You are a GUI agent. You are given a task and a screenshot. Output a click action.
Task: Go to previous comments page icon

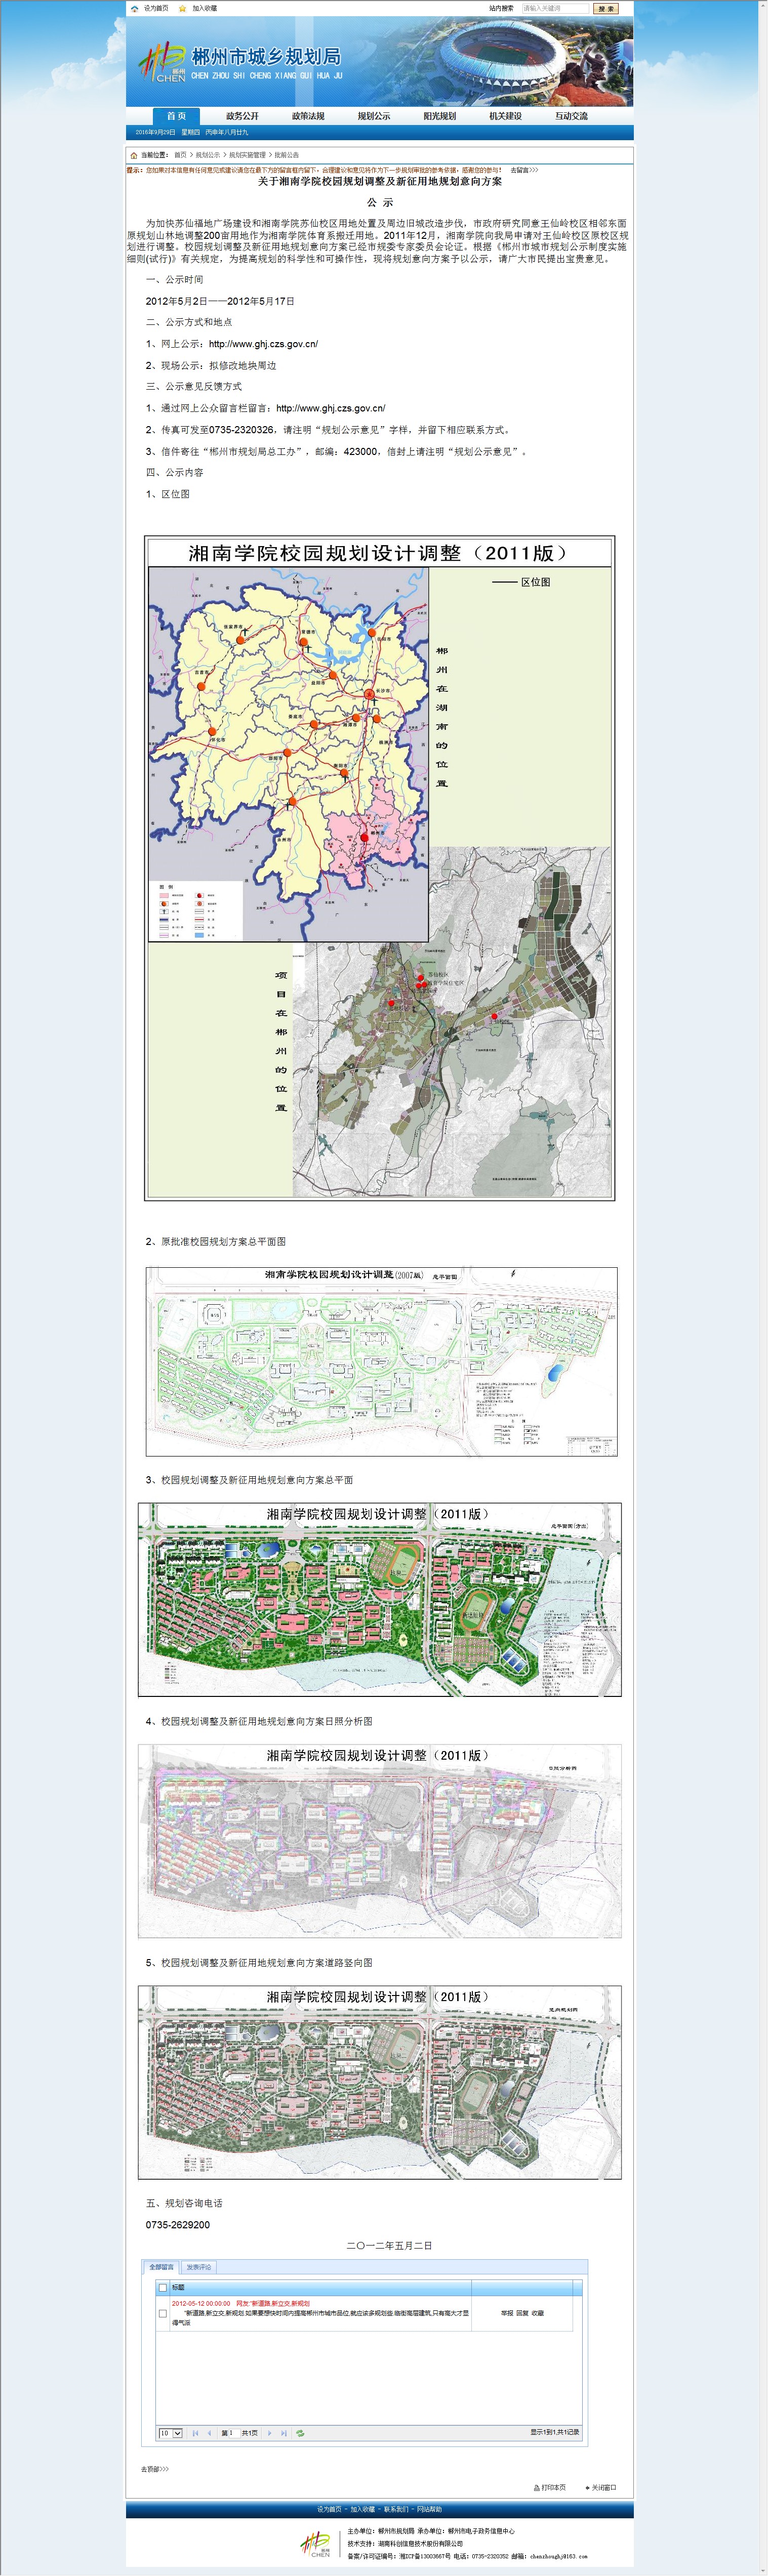tap(209, 2434)
